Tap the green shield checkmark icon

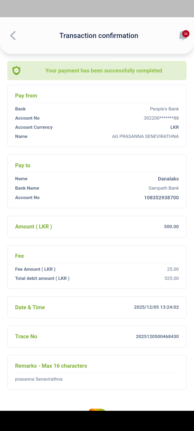click(x=16, y=71)
